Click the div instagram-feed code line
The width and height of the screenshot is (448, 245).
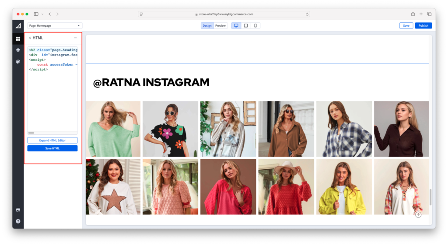(53, 55)
